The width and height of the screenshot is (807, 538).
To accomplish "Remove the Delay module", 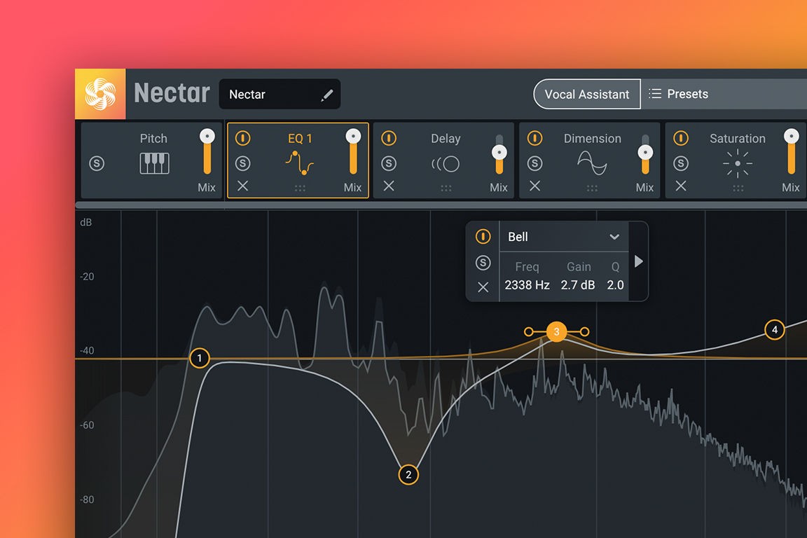I will pos(389,186).
